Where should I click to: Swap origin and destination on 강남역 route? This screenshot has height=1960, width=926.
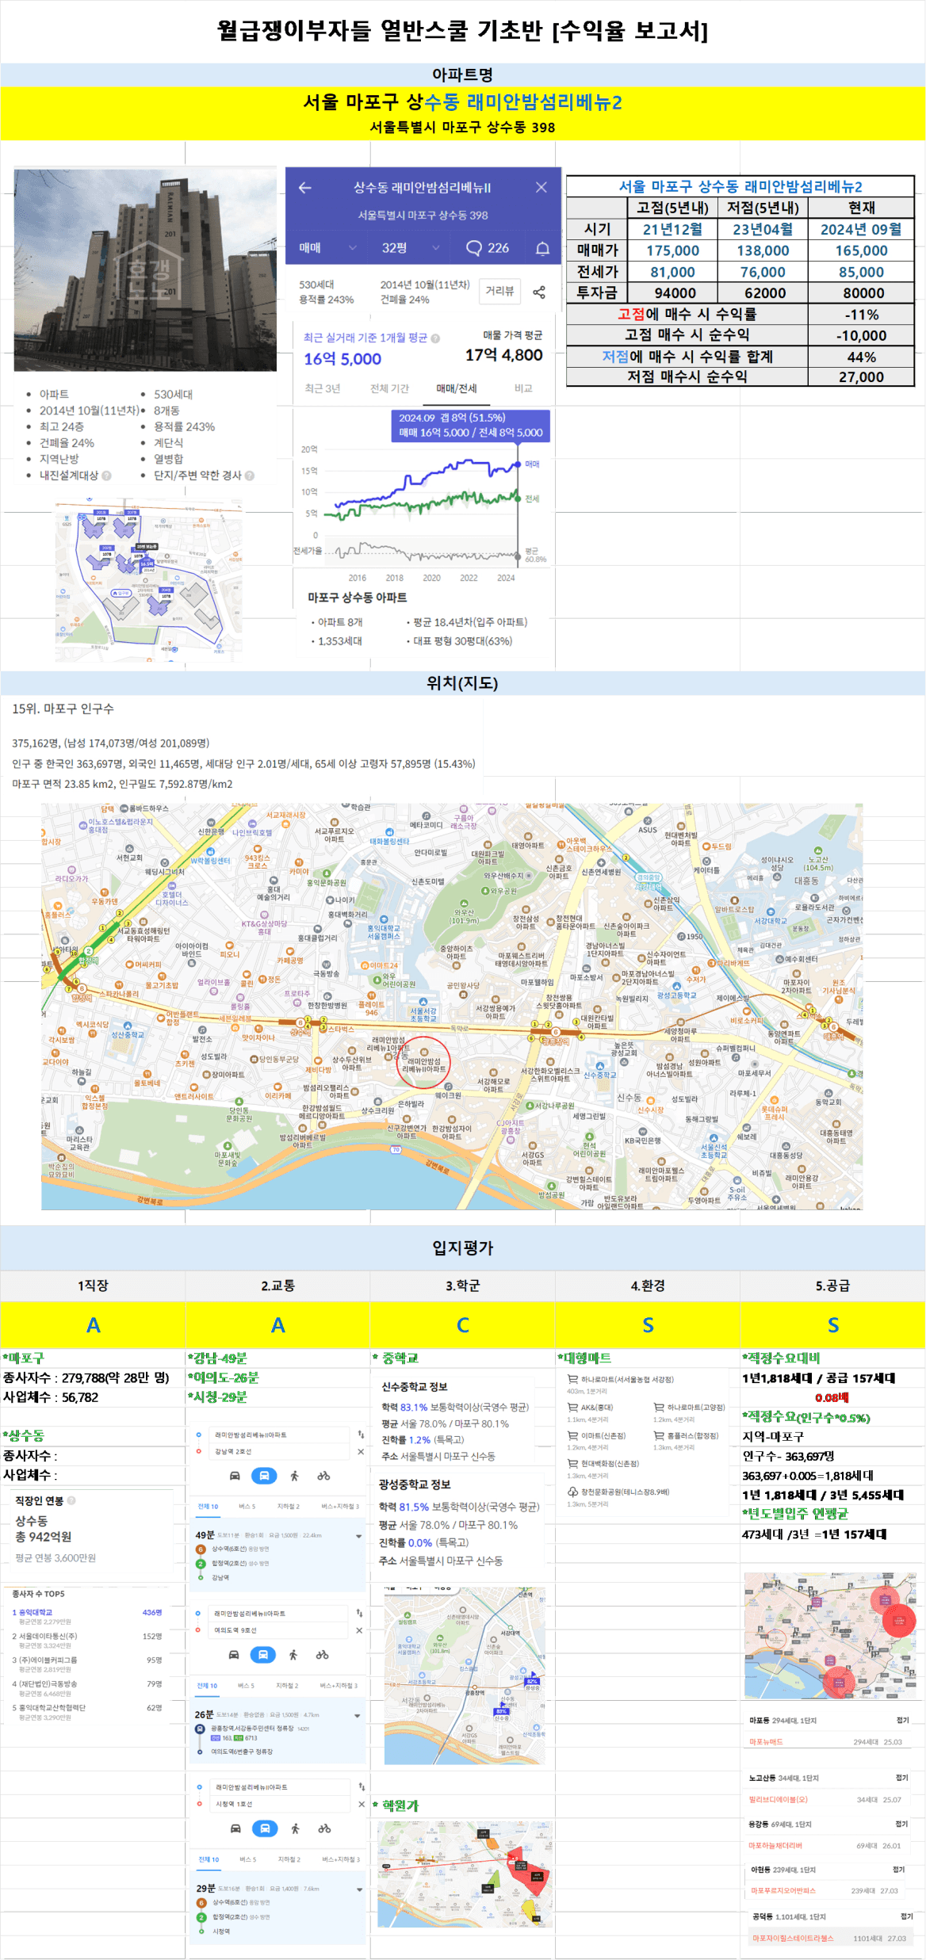click(x=361, y=1435)
